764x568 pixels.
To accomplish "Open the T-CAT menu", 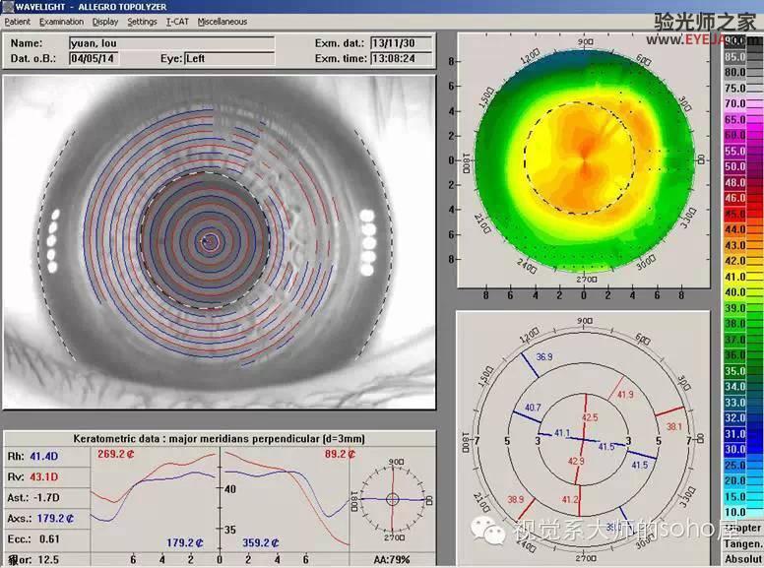I will pos(177,22).
